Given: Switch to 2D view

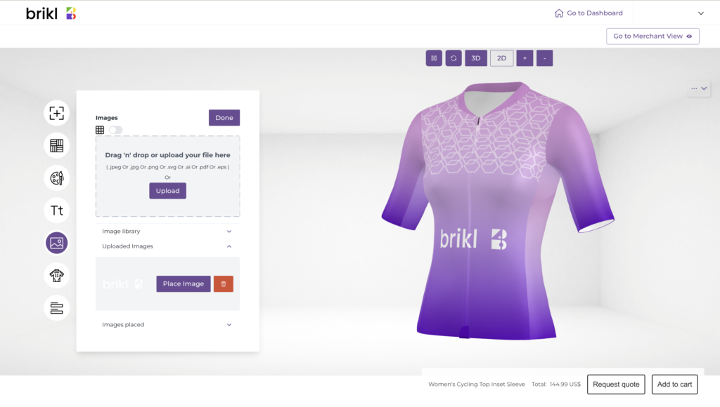Looking at the screenshot, I should (501, 58).
